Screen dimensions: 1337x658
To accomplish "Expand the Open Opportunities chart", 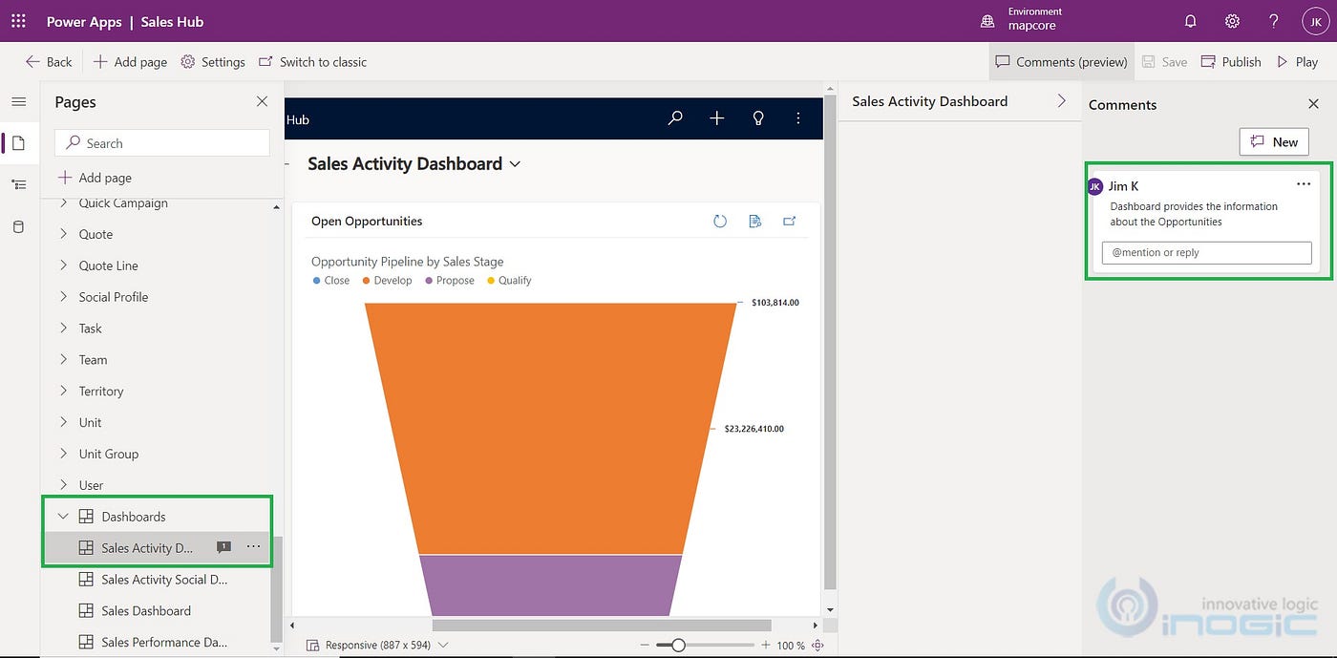I will point(790,222).
